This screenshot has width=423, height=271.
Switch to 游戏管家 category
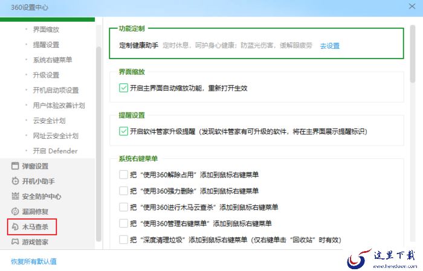[x=35, y=242]
